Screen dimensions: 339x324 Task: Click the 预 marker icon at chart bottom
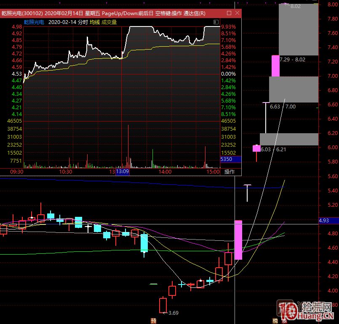pos(153,321)
